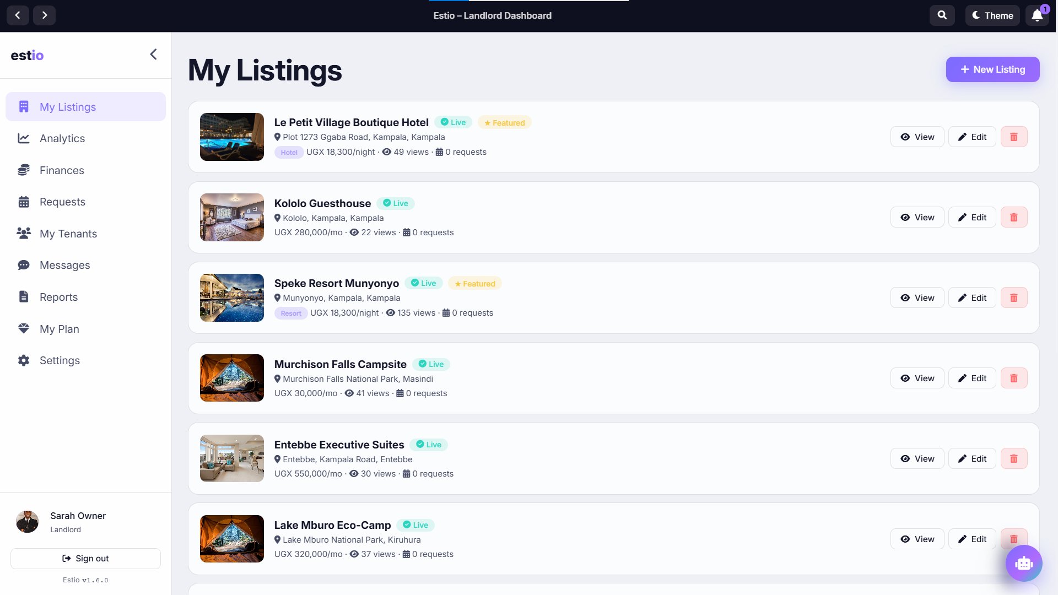Open the chatbot assistant bubble
The image size is (1058, 595).
click(x=1024, y=563)
